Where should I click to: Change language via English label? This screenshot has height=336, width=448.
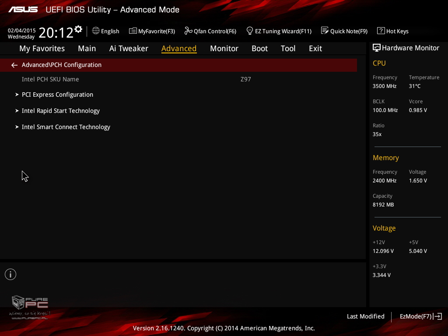coord(110,31)
